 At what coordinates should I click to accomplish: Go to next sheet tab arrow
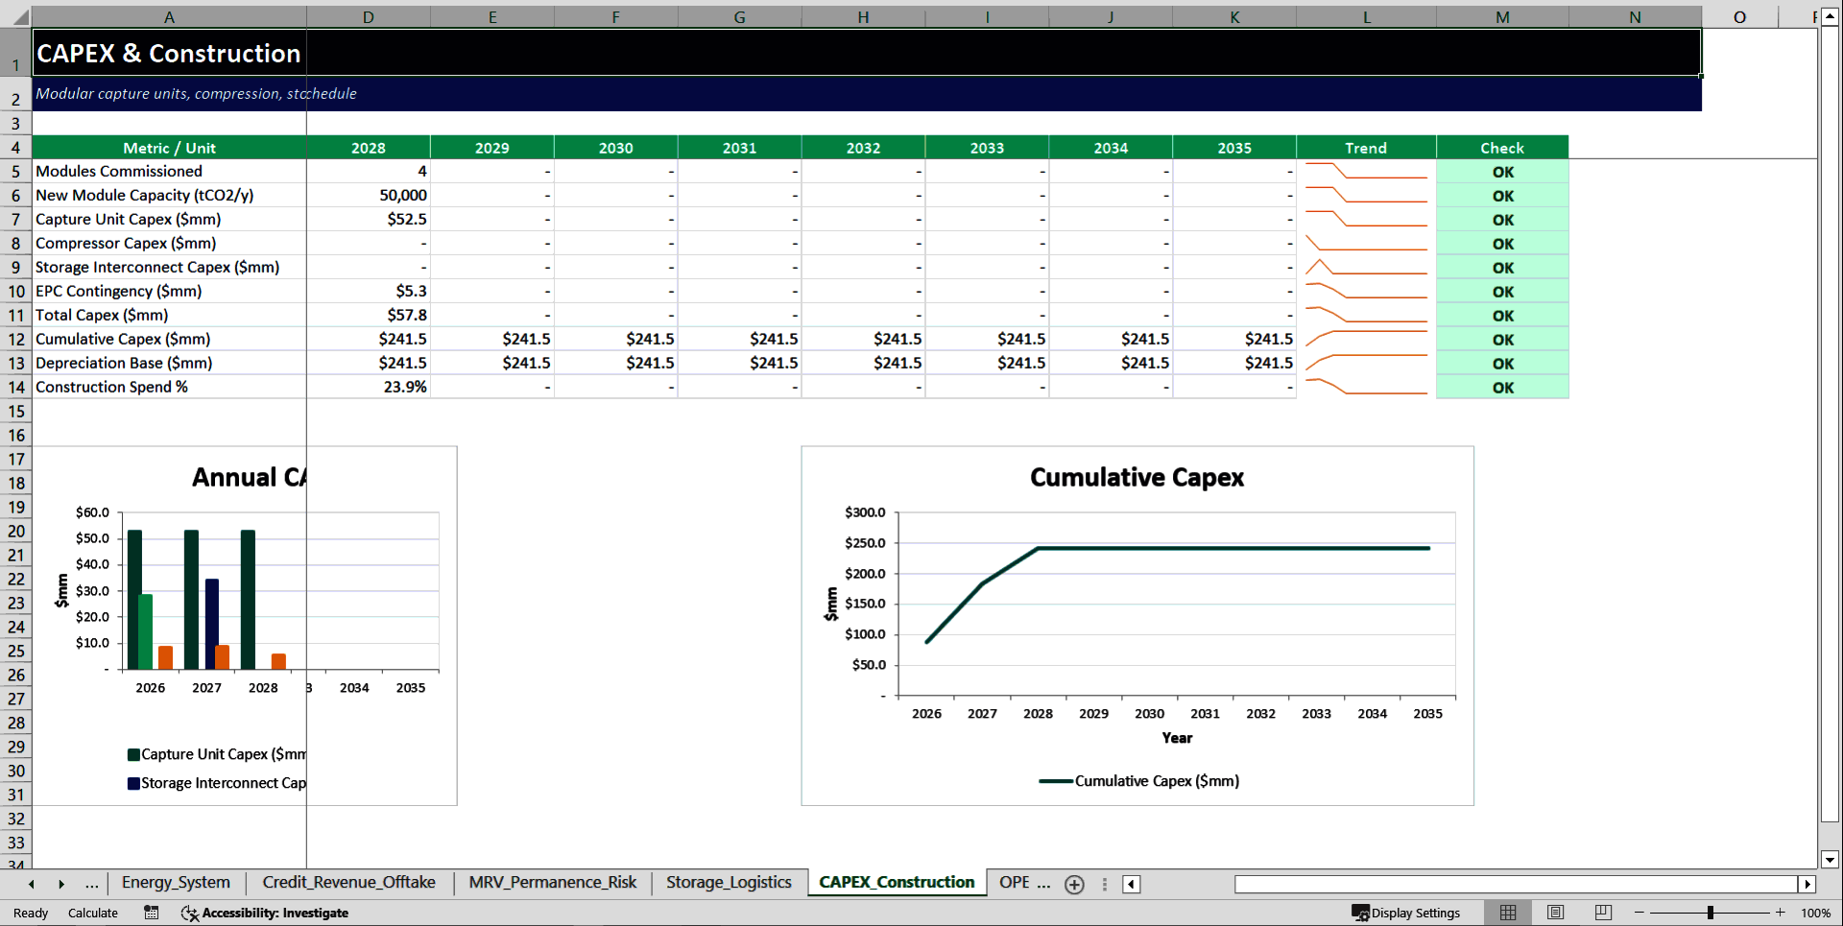pos(61,884)
